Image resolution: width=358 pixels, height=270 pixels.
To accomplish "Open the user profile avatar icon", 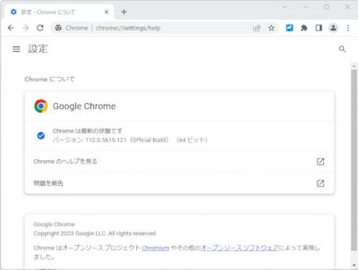I will click(x=334, y=28).
